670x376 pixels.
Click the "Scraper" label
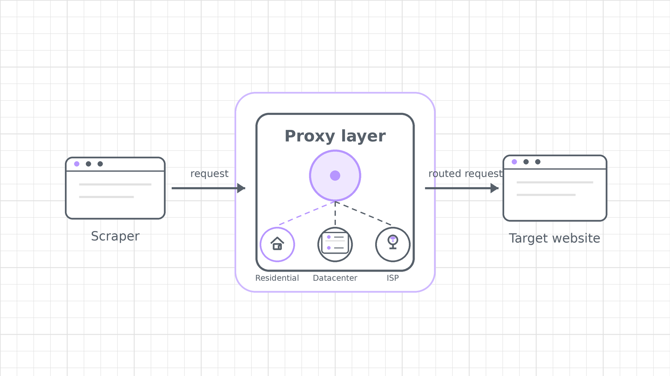tap(115, 236)
